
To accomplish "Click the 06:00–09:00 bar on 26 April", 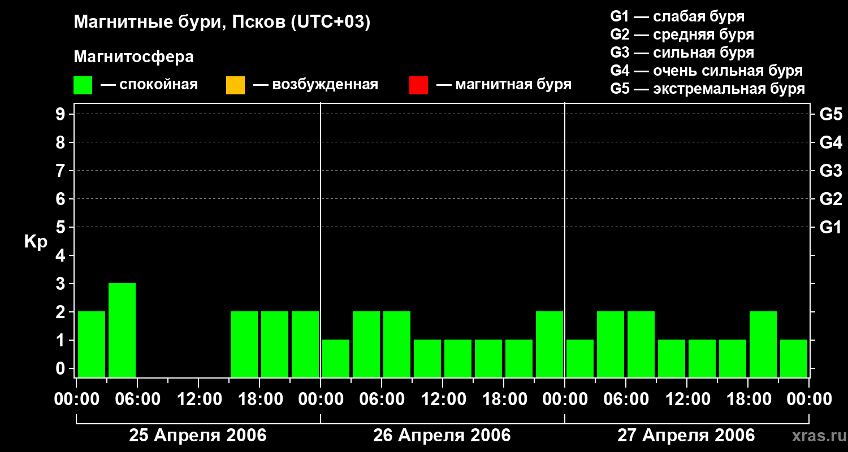I will (x=397, y=344).
